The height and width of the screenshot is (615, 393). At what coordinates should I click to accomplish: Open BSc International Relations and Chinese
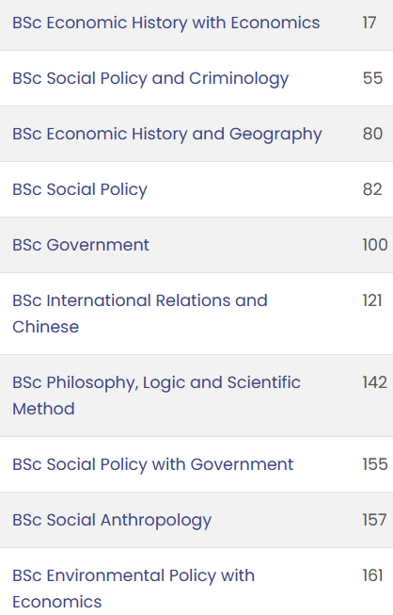click(140, 314)
